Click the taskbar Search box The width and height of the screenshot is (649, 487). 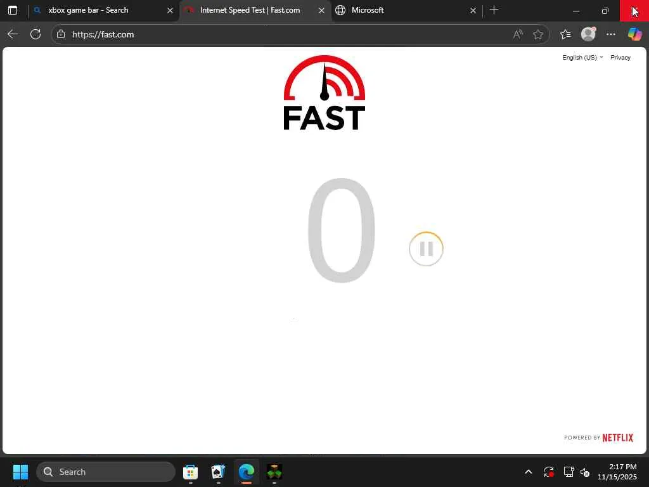106,472
